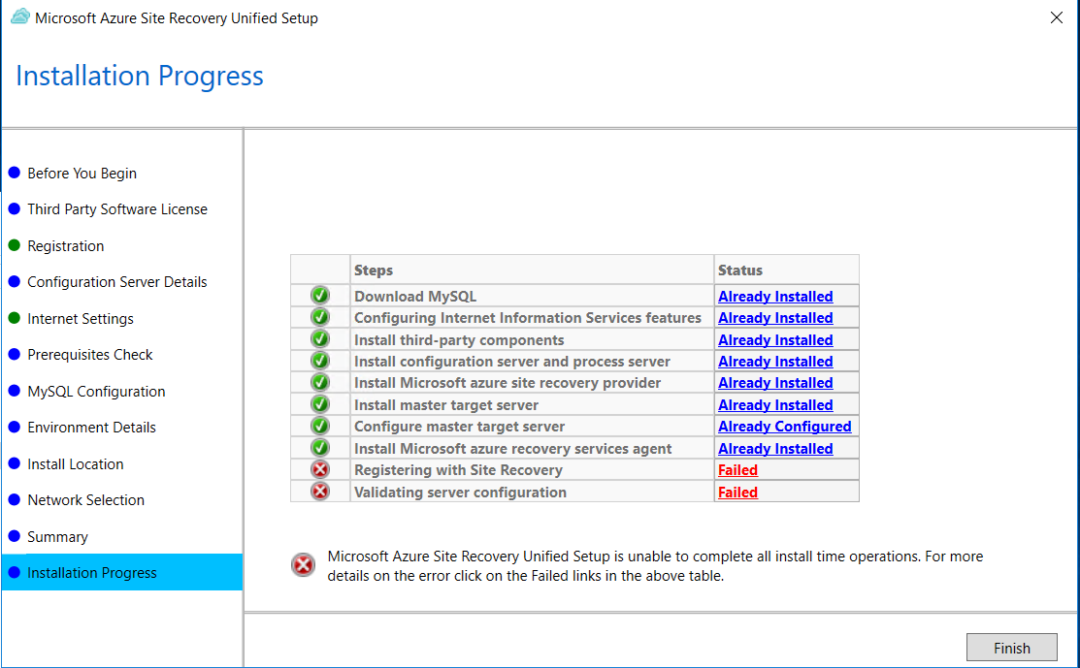
Task: Click the red error icon next to setup message
Action: coord(303,565)
